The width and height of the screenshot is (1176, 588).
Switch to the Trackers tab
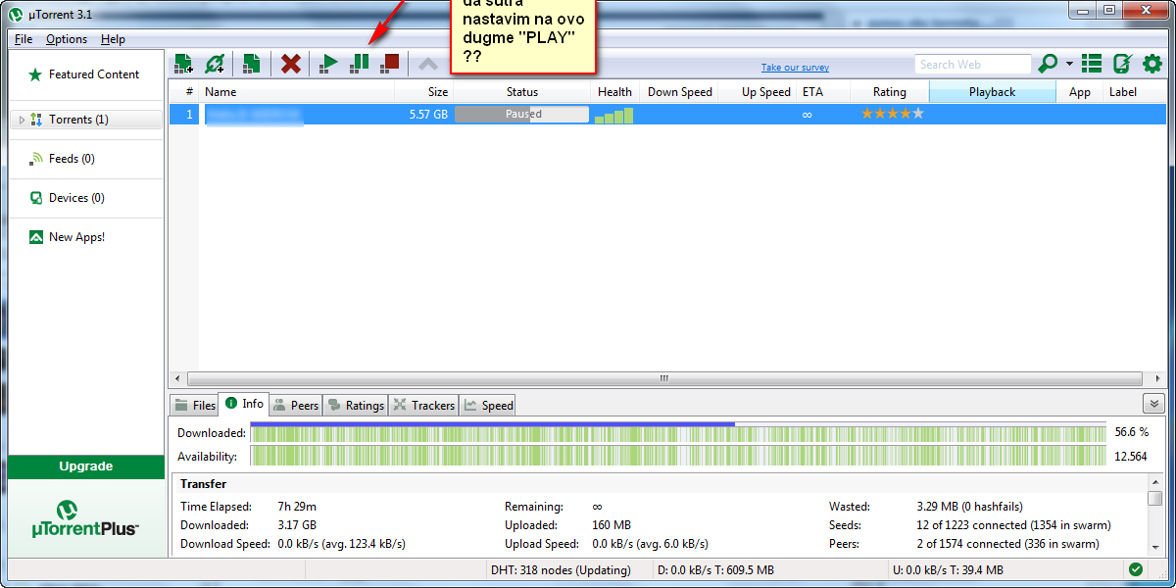point(424,405)
